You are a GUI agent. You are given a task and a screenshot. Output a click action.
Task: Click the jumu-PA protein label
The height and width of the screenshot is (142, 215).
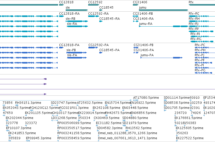[147, 55]
